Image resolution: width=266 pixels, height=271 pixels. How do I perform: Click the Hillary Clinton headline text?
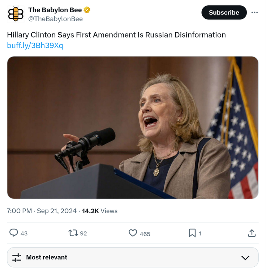pos(116,35)
